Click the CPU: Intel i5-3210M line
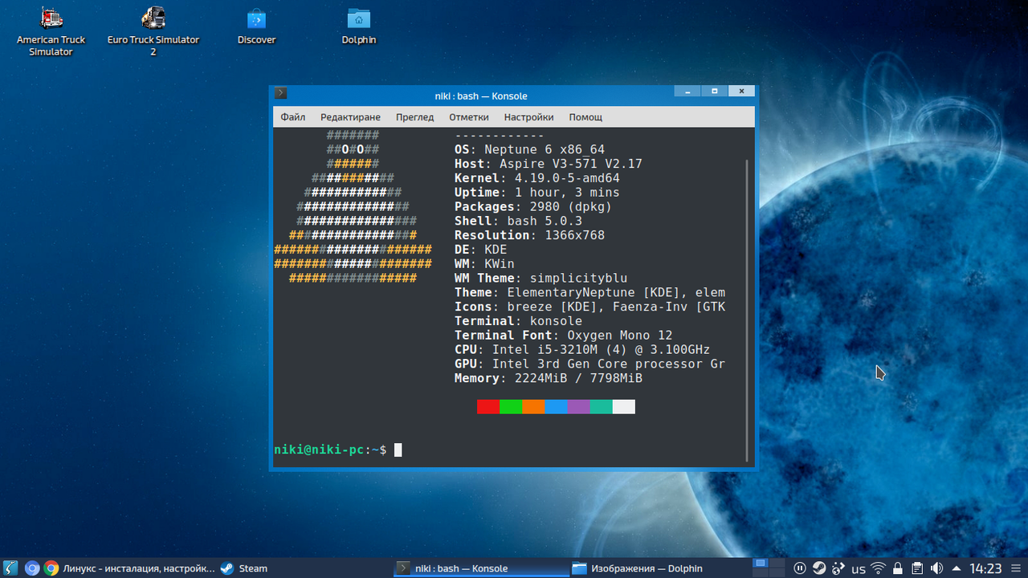 pyautogui.click(x=582, y=349)
